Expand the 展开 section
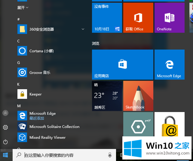The height and width of the screenshot is (161, 193). pyautogui.click(x=23, y=8)
